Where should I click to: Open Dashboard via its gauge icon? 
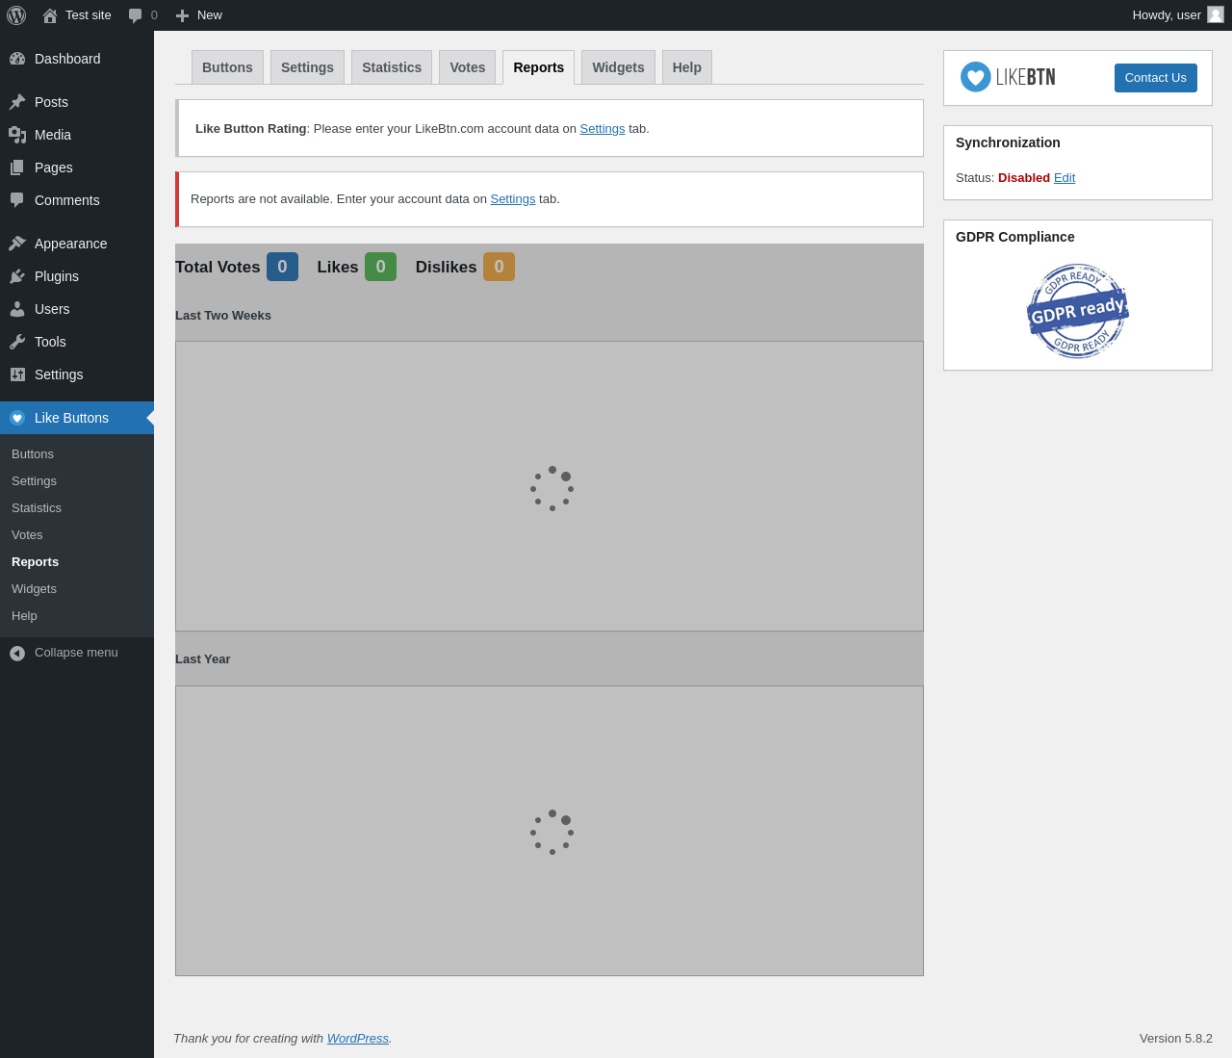(x=17, y=59)
